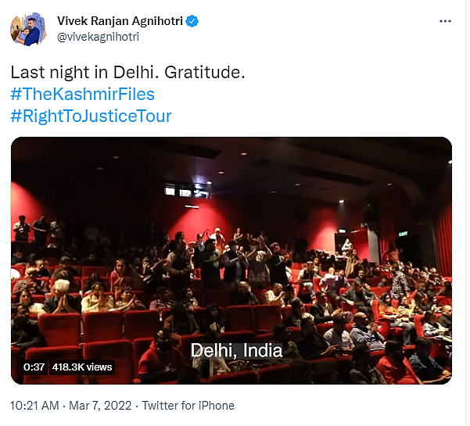Open Vivek Ranjan Agnihotri's profile avatar
The width and height of the screenshot is (470, 426).
(28, 29)
